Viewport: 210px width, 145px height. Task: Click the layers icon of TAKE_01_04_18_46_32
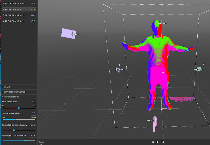pos(6,21)
